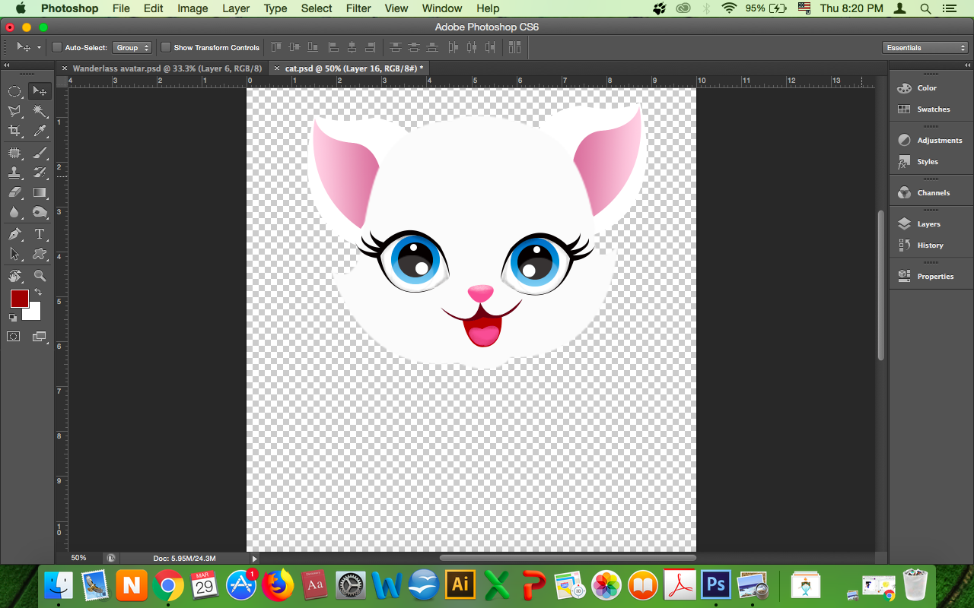Select the Pen tool

[x=14, y=234]
